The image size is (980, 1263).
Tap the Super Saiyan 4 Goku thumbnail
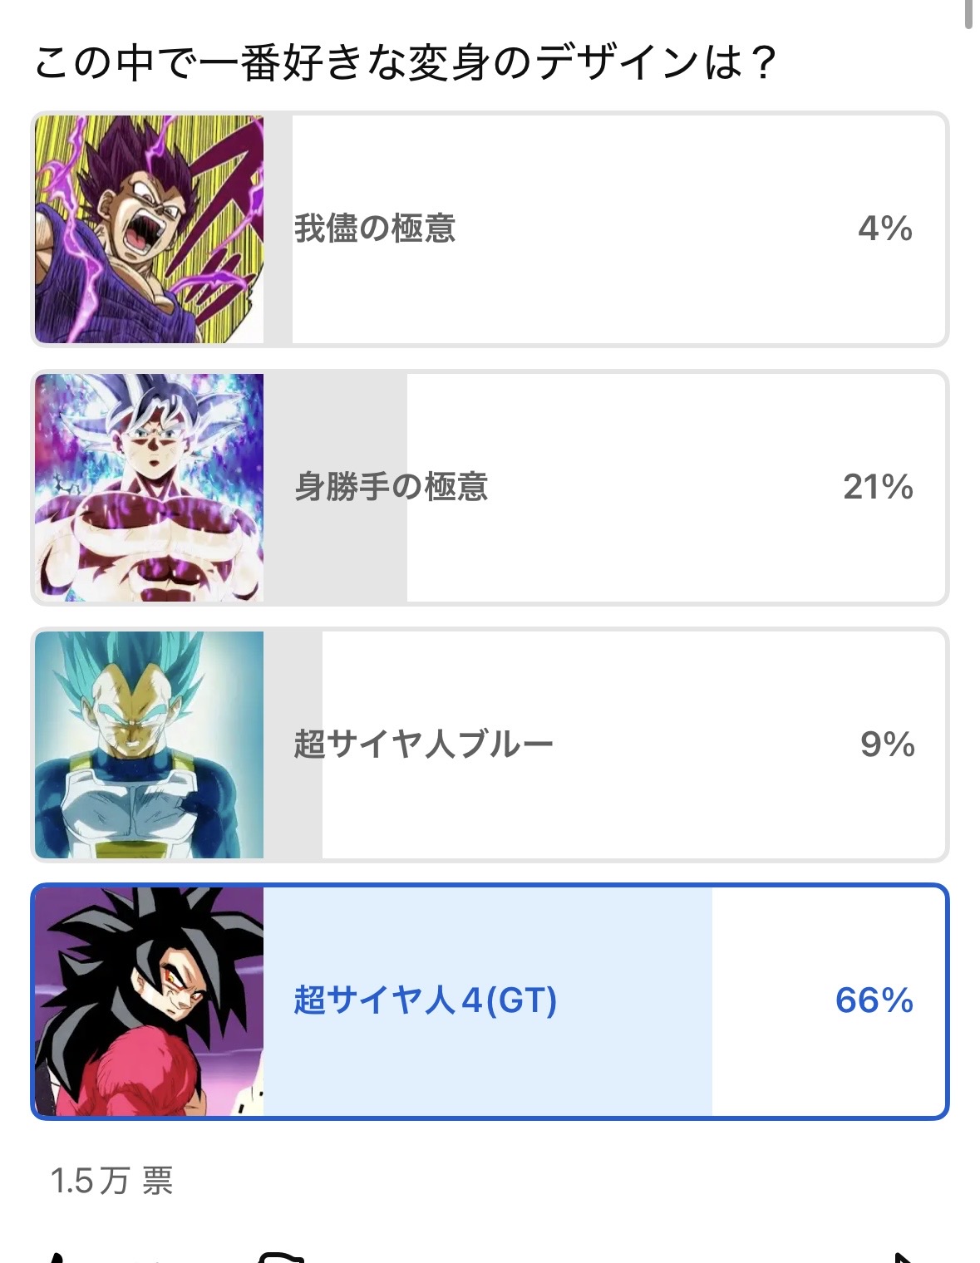[x=150, y=1001]
